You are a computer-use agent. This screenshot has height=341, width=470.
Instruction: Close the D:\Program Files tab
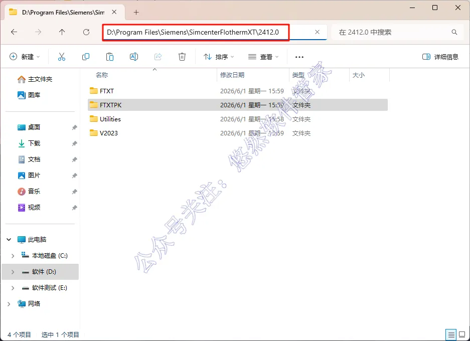point(114,12)
